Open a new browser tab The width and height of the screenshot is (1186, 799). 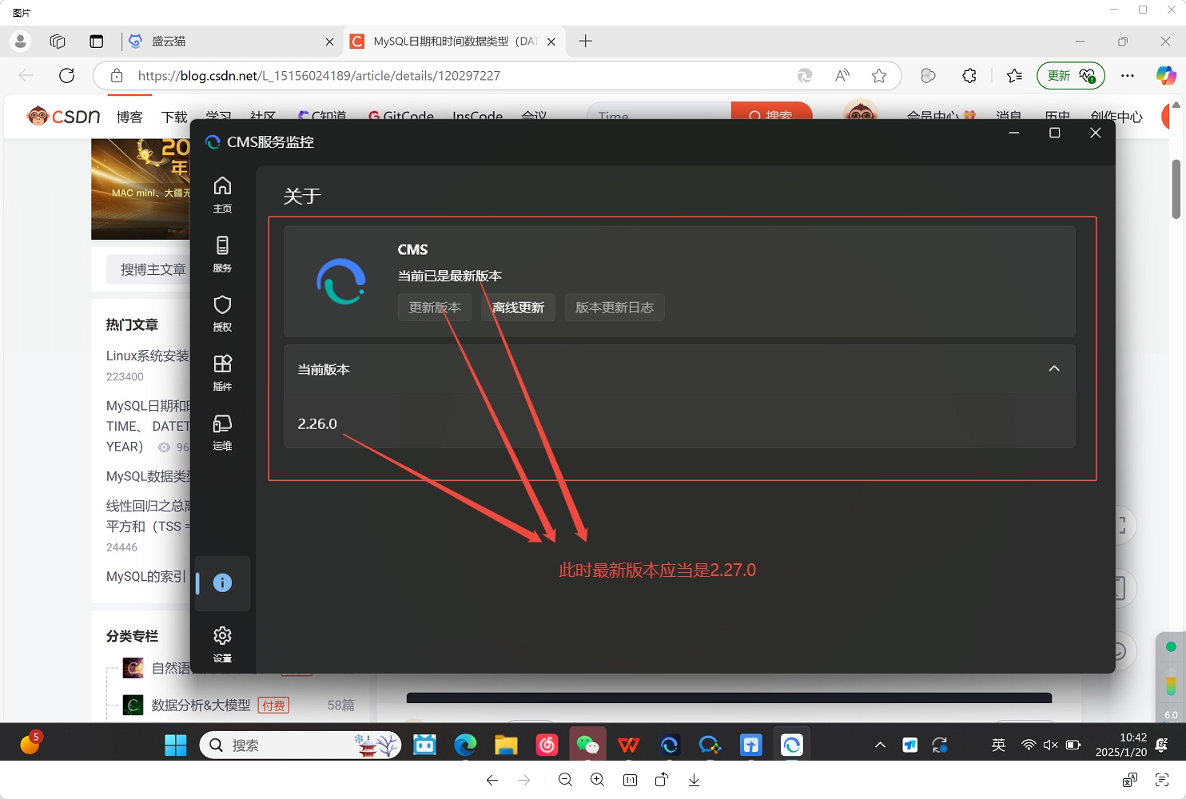[586, 41]
